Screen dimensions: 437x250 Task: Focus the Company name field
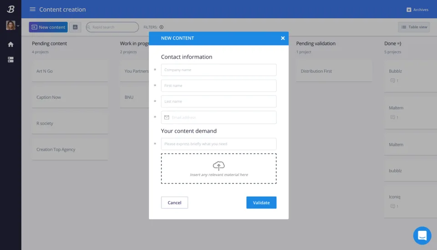pyautogui.click(x=219, y=70)
